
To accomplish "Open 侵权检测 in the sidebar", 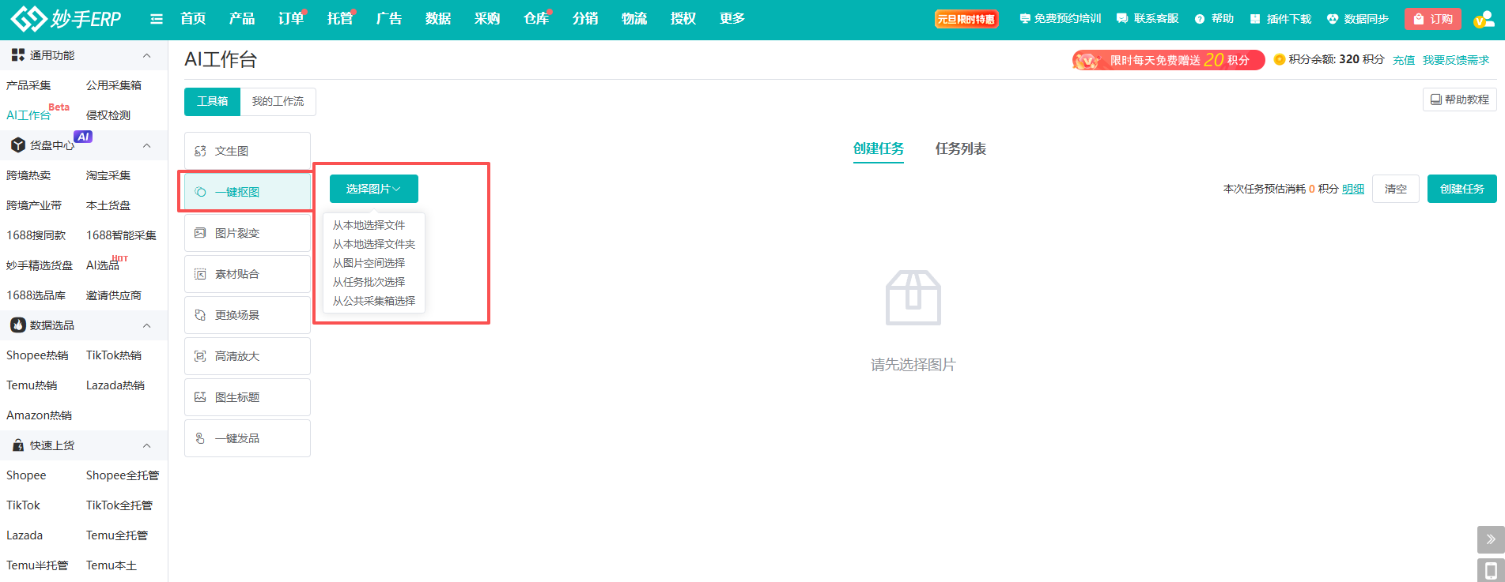I will 108,115.
